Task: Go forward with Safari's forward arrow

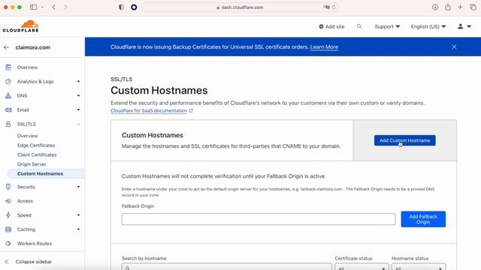Action: pyautogui.click(x=65, y=7)
